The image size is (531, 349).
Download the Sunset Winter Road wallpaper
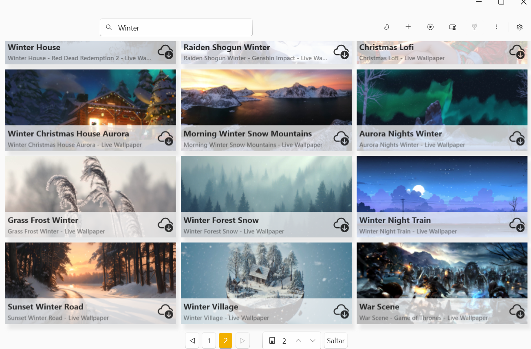(x=165, y=312)
